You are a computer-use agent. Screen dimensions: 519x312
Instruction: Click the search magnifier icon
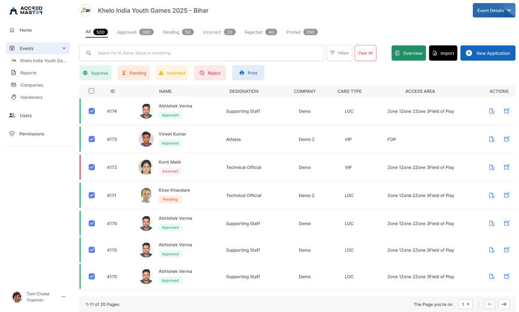pos(88,53)
